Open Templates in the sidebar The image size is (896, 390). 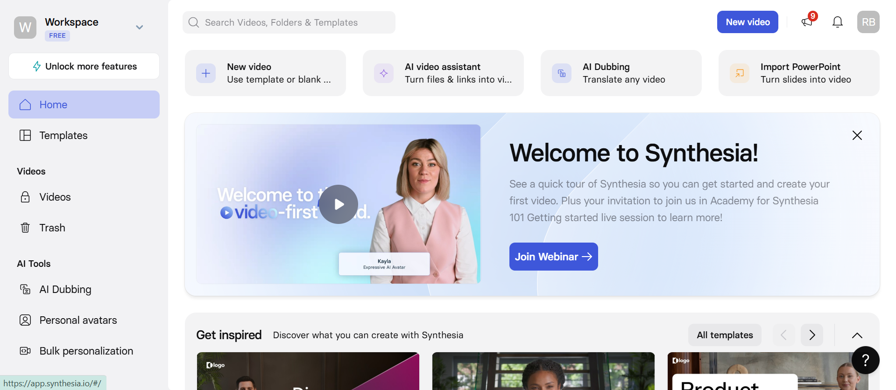pos(63,135)
